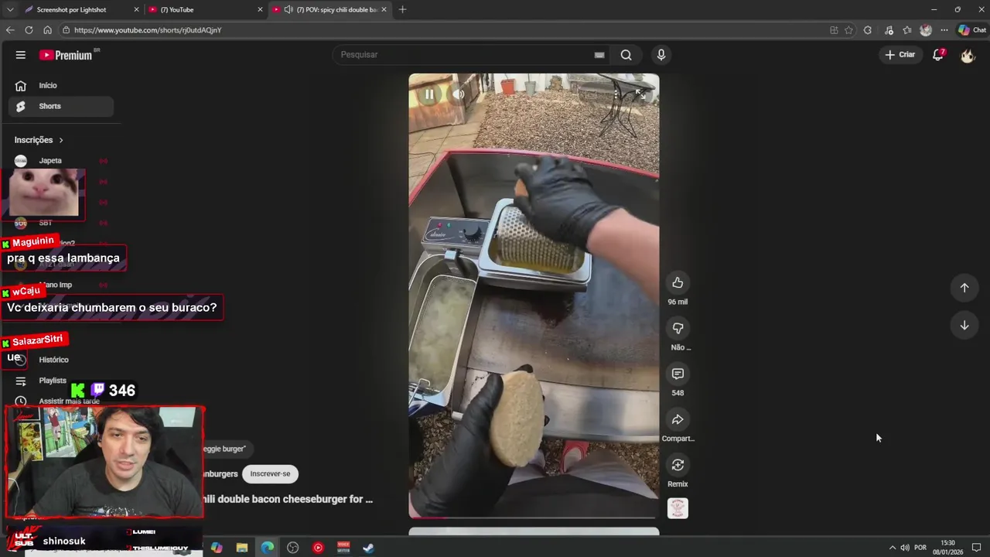Screen dimensions: 990x557
Task: Open the on-screen keyboard in search box
Action: [599, 55]
